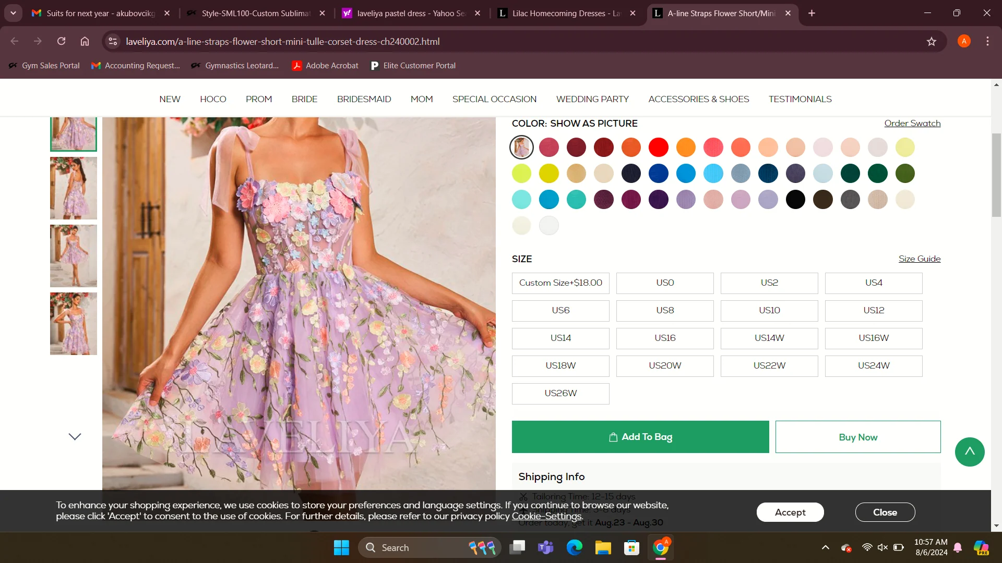The height and width of the screenshot is (563, 1002).
Task: Select size US12
Action: tap(874, 311)
